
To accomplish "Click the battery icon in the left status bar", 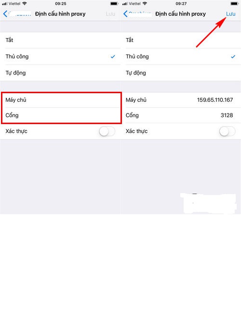I will [x=114, y=3].
